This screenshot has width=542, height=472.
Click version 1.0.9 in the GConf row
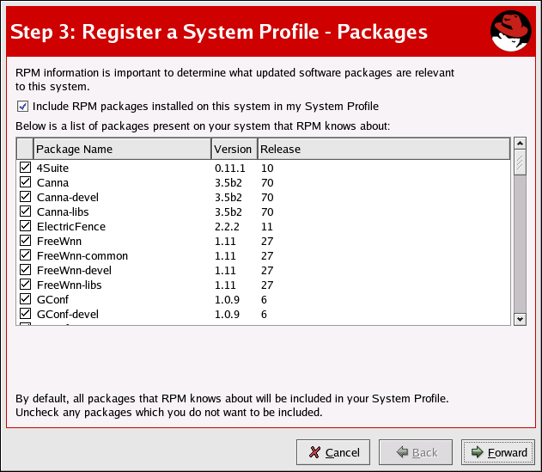pyautogui.click(x=227, y=300)
